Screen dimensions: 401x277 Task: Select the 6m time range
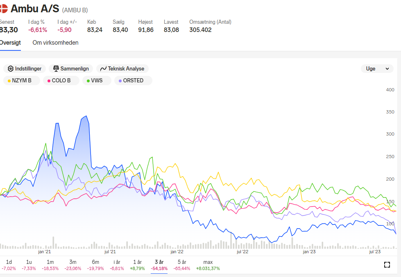[95, 265]
